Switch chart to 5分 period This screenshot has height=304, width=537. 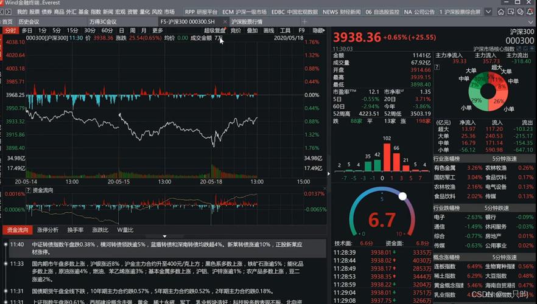pos(57,30)
